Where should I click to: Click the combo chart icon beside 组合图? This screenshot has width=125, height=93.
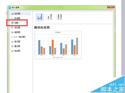[12, 51]
